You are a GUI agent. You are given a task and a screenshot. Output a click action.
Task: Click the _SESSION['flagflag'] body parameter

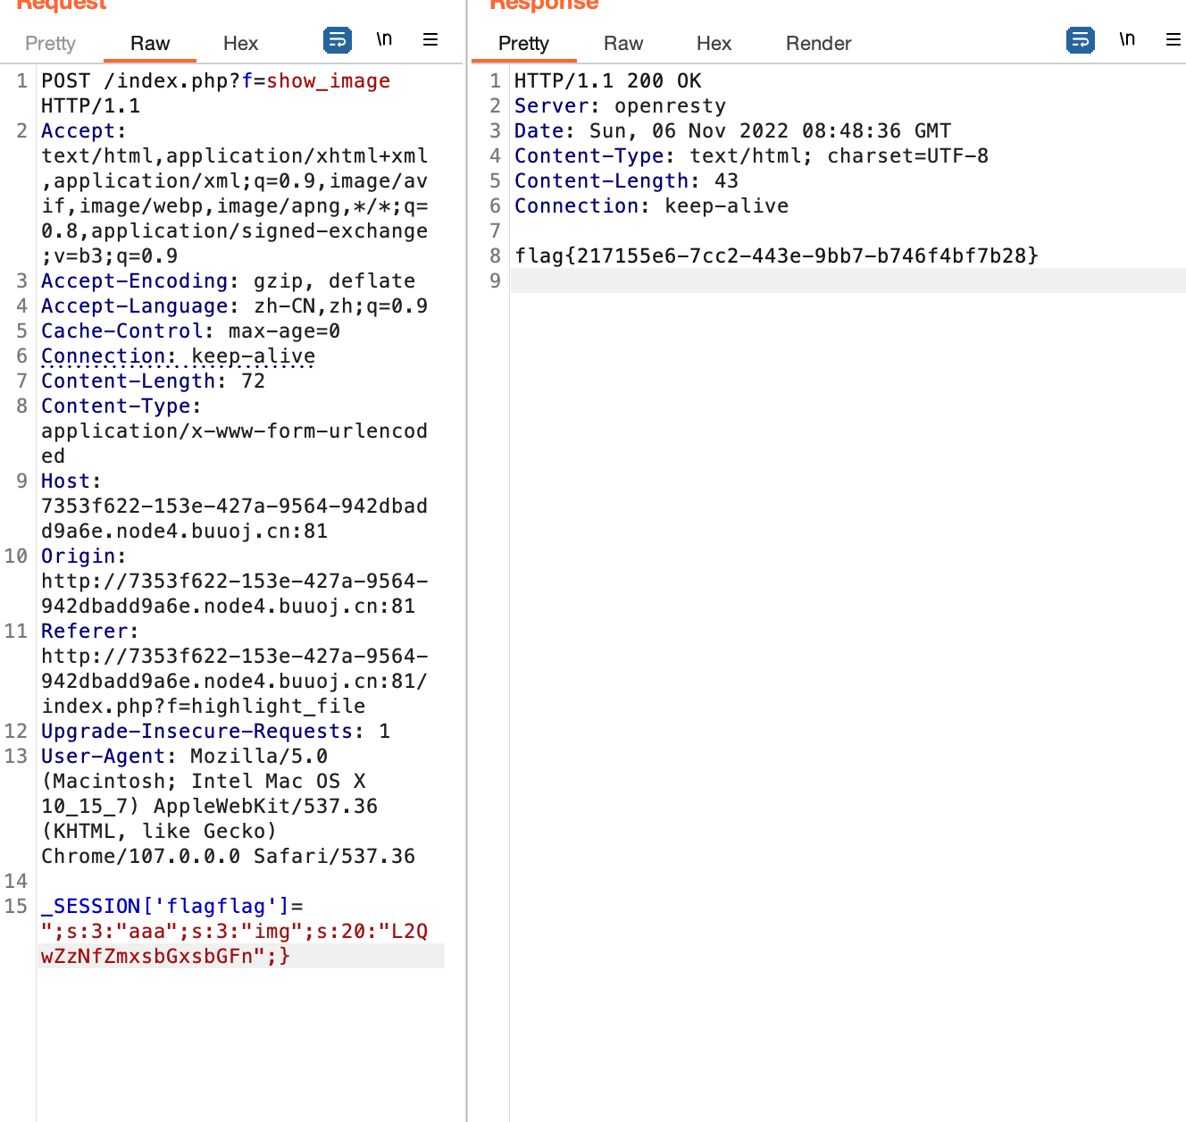point(165,906)
